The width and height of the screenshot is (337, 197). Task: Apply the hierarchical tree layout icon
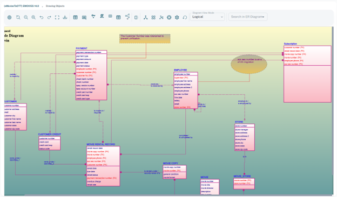tap(146, 17)
